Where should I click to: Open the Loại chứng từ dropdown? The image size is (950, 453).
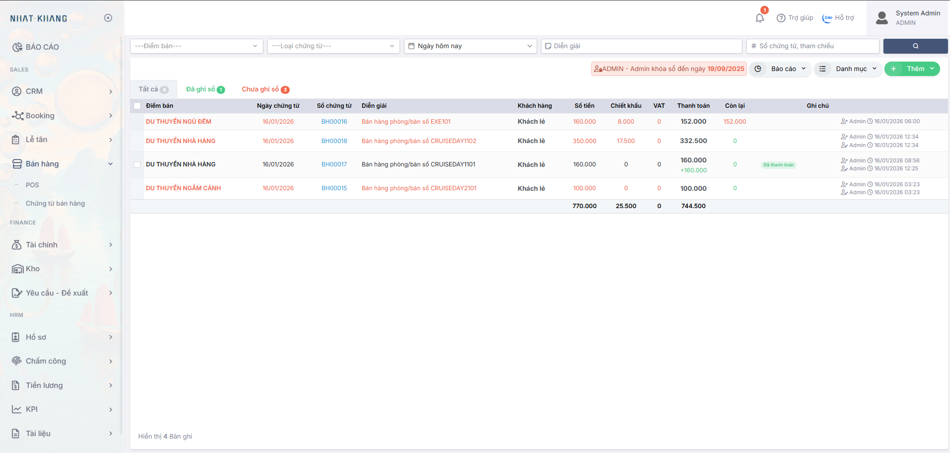pos(333,46)
